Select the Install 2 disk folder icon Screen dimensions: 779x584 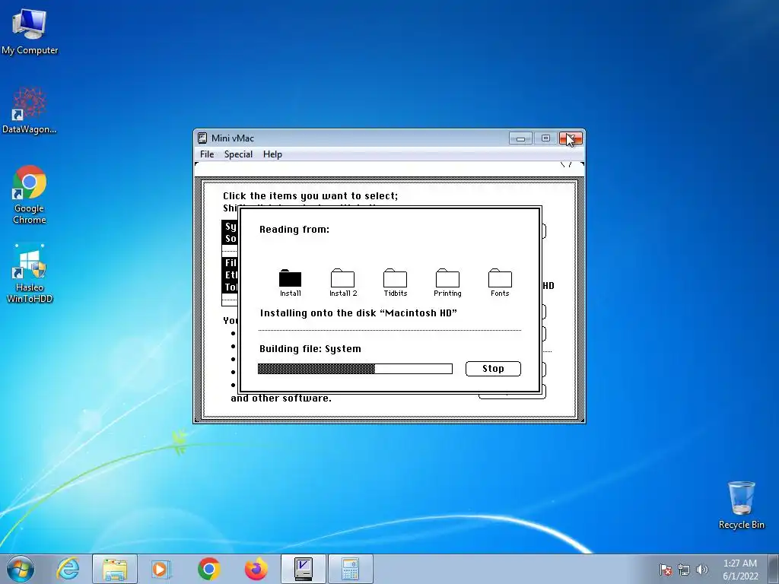point(343,283)
